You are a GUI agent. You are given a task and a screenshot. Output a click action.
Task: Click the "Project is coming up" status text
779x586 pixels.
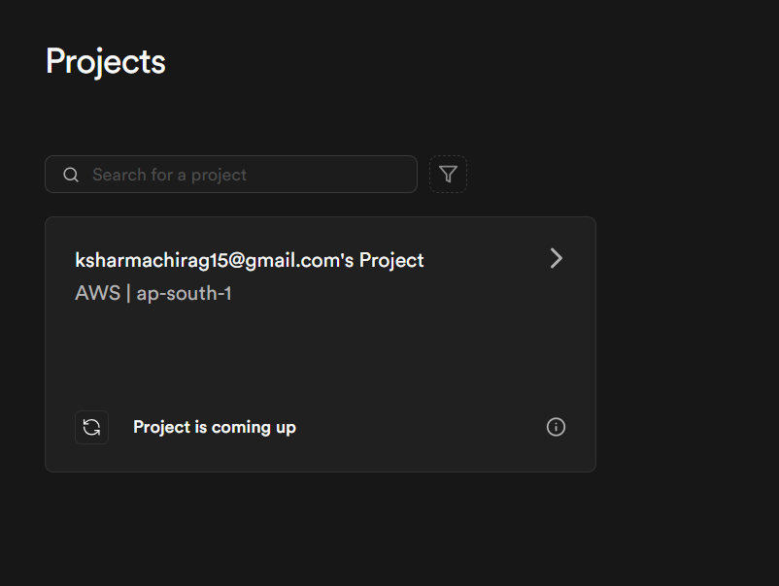click(214, 427)
